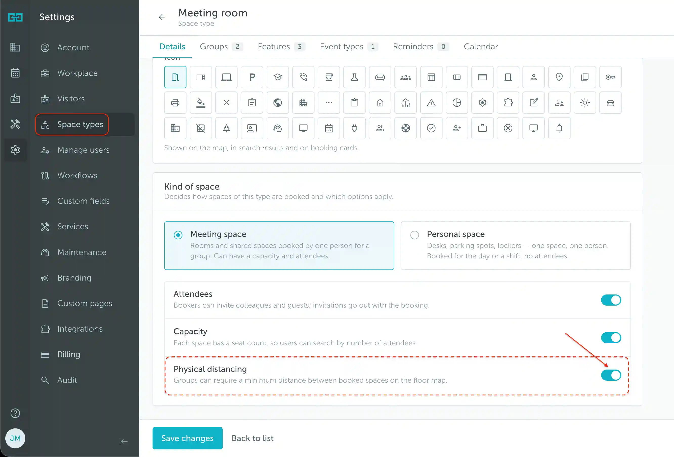Select the printer icon
This screenshot has width=674, height=457.
click(175, 103)
